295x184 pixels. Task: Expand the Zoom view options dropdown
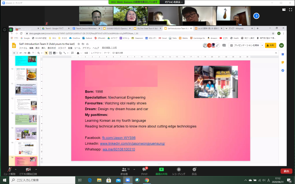pyautogui.click(x=174, y=2)
